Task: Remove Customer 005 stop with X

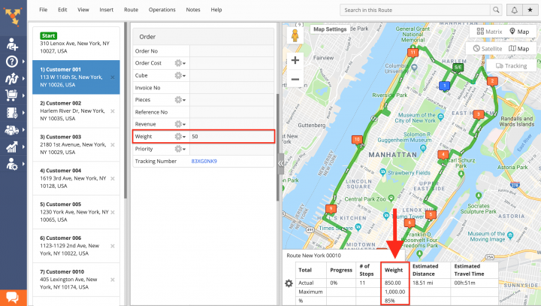Action: click(113, 213)
